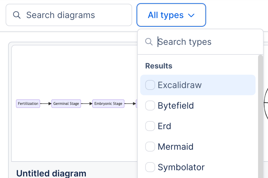Image resolution: width=268 pixels, height=178 pixels.
Task: Check the Erd type checkbox
Action: [150, 126]
